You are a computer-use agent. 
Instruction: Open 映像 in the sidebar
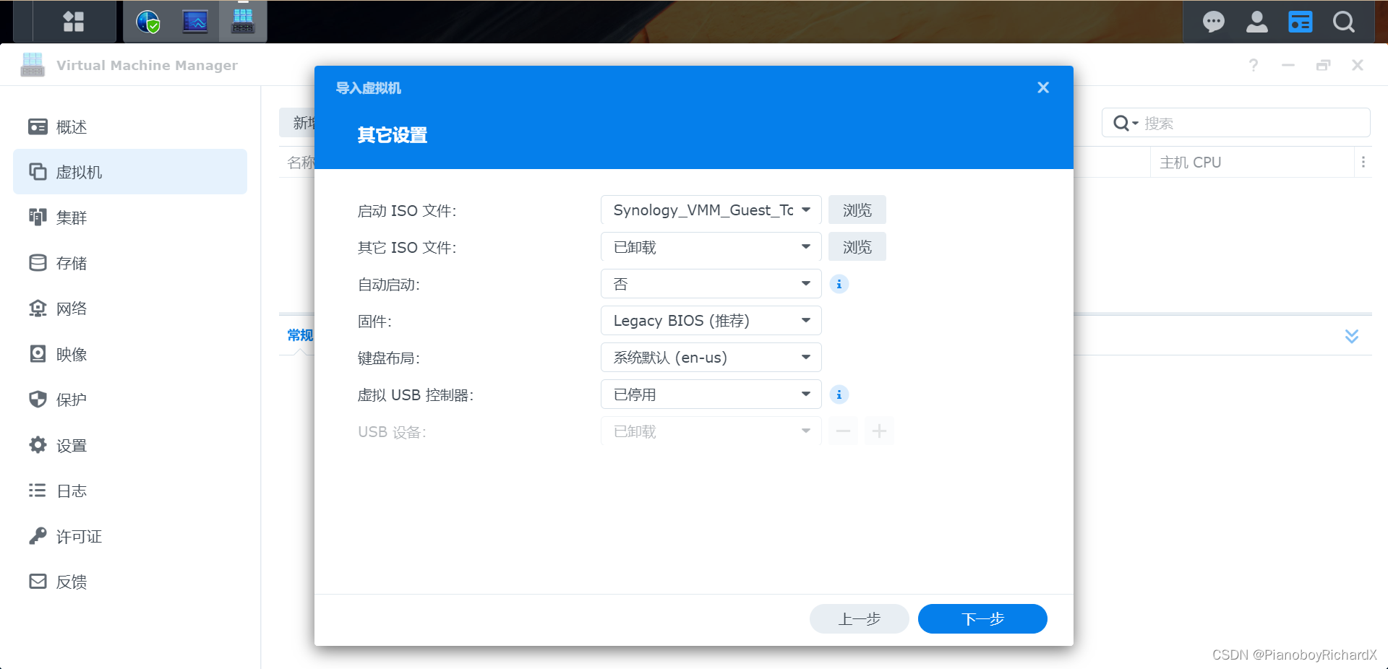coord(130,354)
